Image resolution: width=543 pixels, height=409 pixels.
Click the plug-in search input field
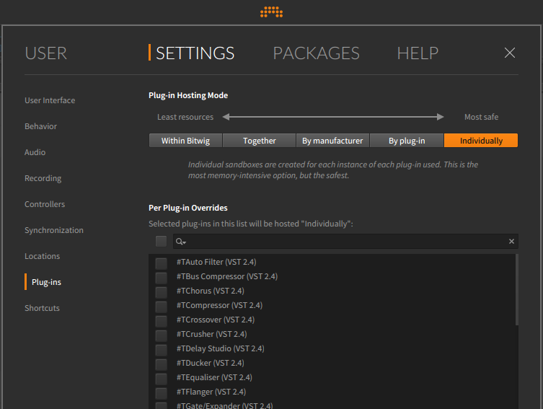click(345, 242)
